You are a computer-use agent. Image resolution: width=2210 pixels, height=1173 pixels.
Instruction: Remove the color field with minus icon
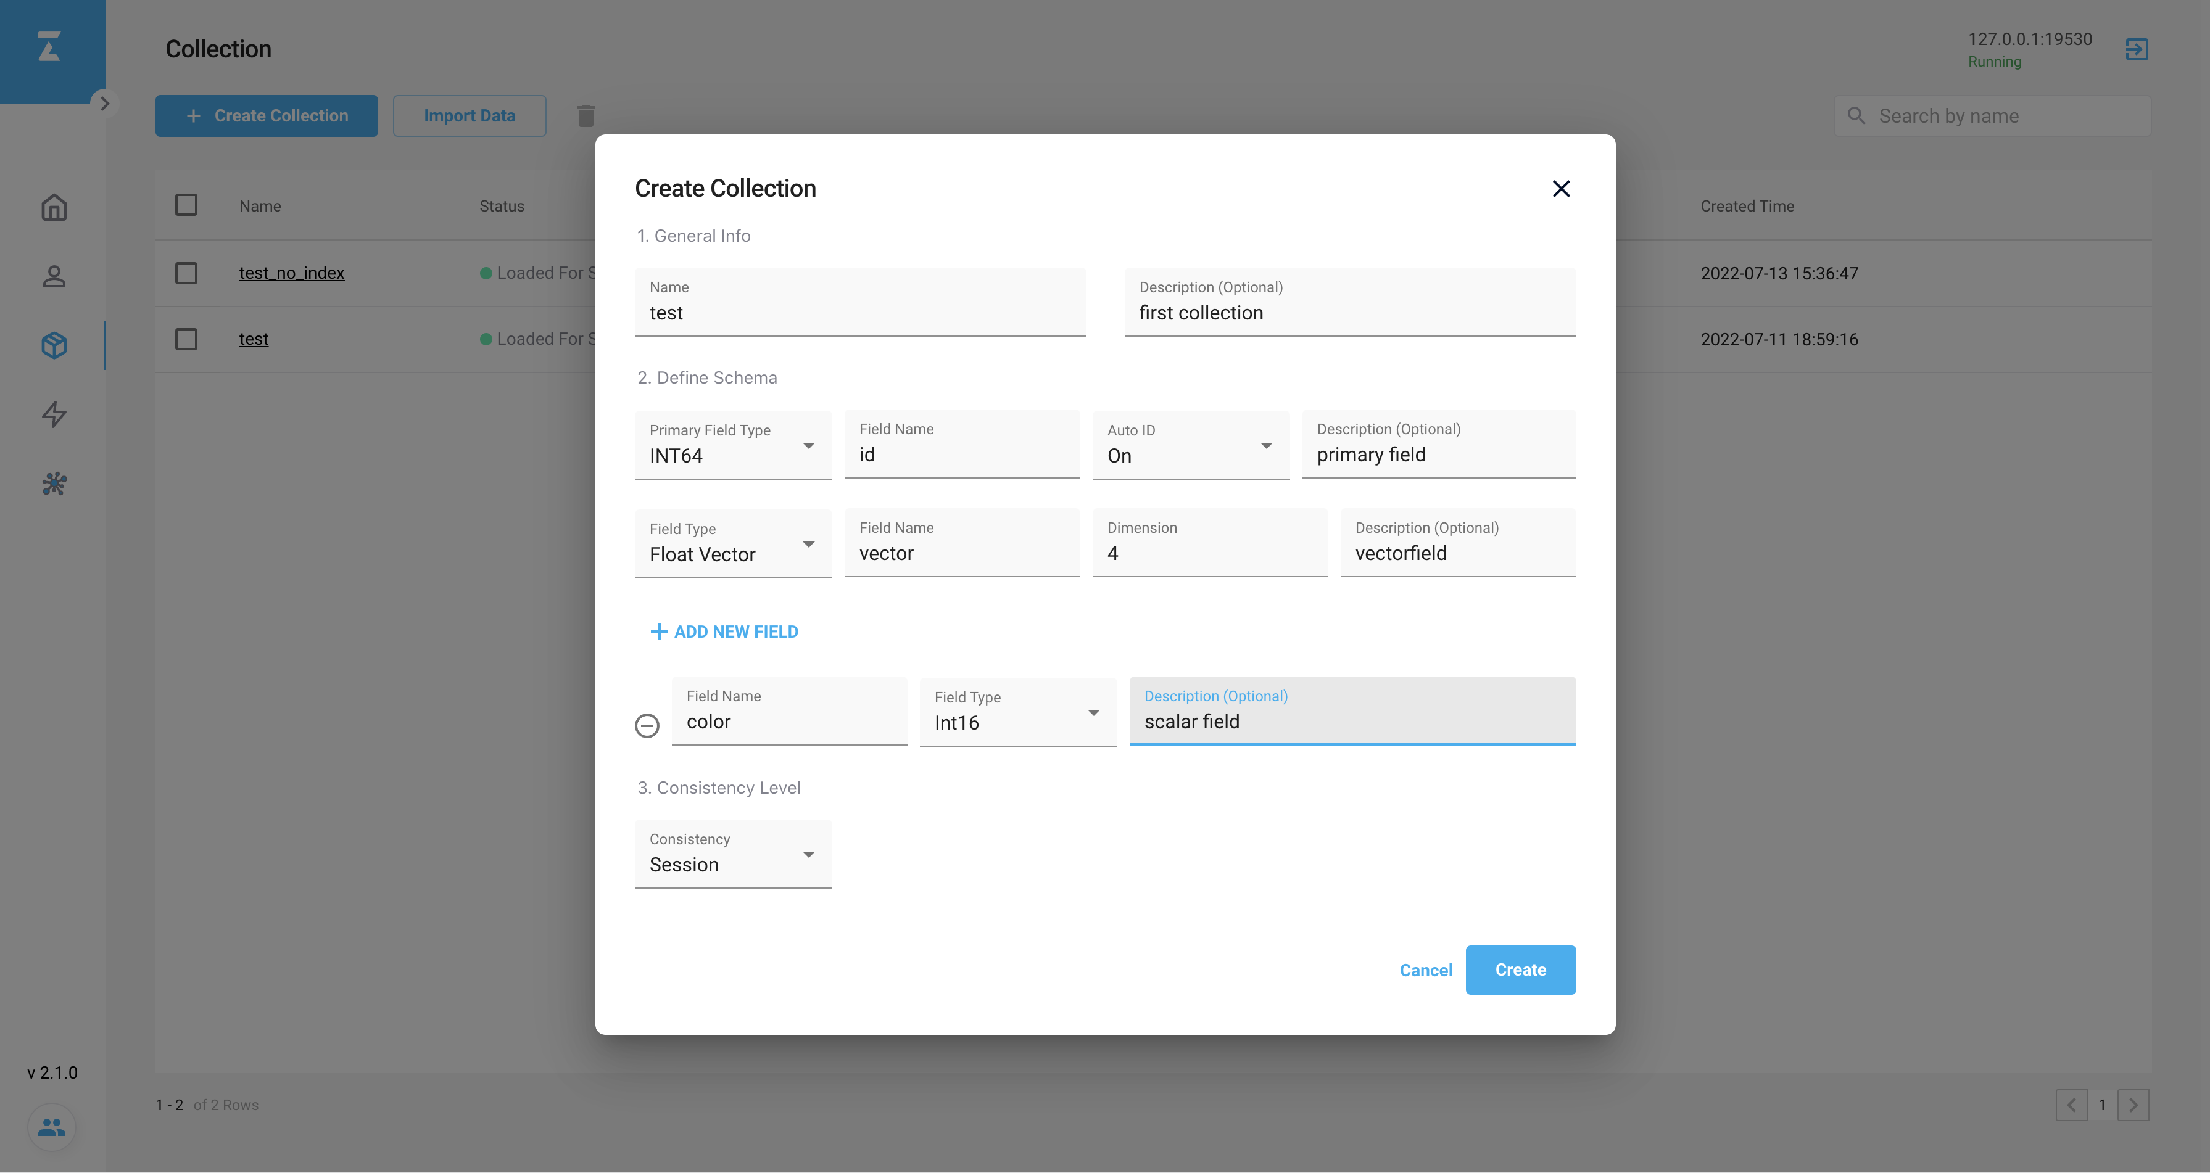point(647,725)
